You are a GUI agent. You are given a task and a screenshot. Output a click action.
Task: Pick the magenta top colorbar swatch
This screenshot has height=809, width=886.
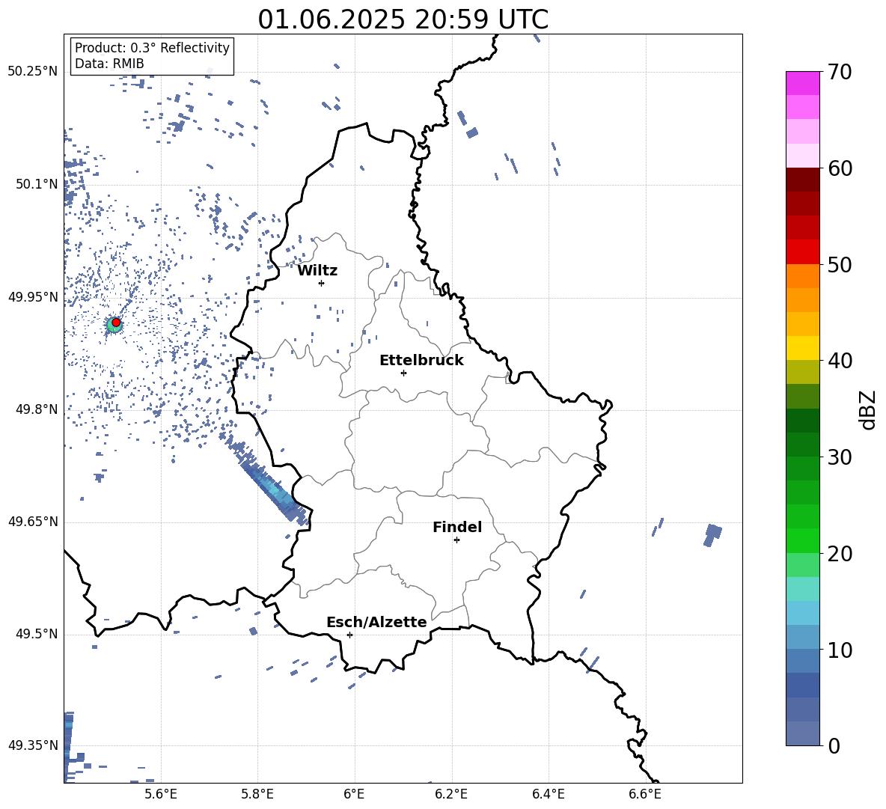(x=803, y=83)
